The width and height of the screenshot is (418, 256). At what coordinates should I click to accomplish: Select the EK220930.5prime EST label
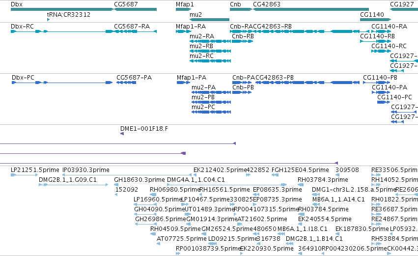pos(267,249)
